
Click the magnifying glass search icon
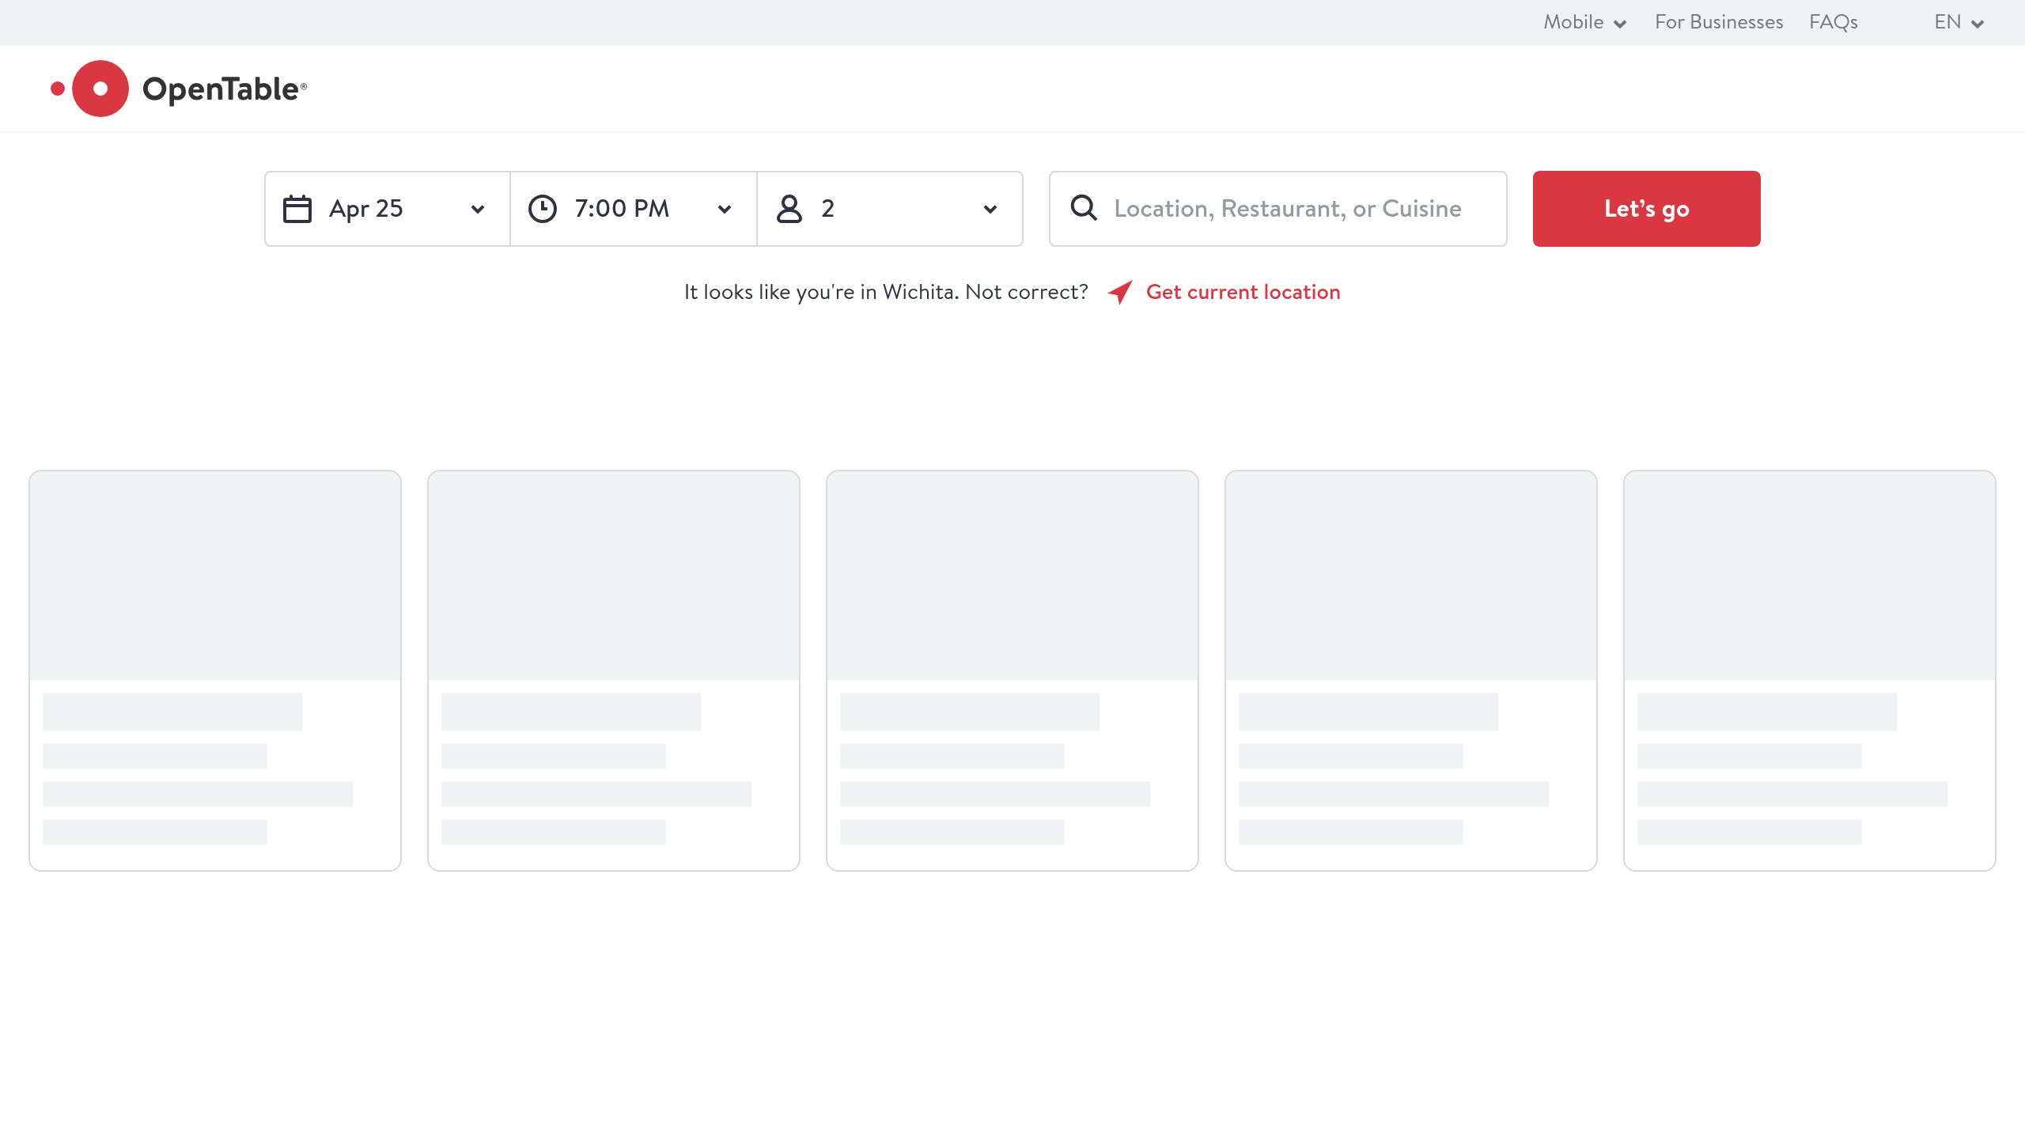click(x=1084, y=208)
